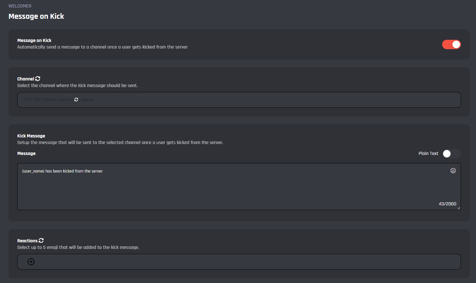Click the Kick Message section heading

31,136
